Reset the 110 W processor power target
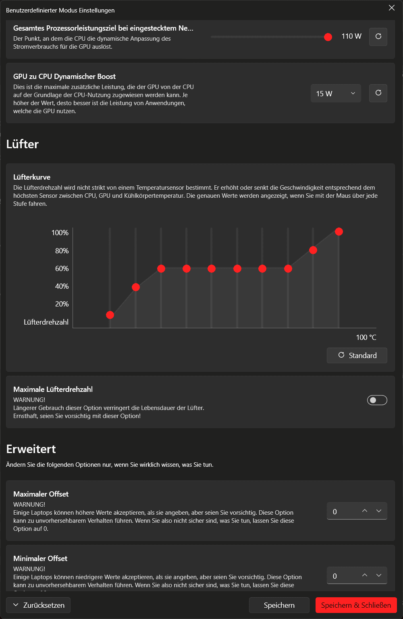This screenshot has width=403, height=619. click(x=378, y=37)
